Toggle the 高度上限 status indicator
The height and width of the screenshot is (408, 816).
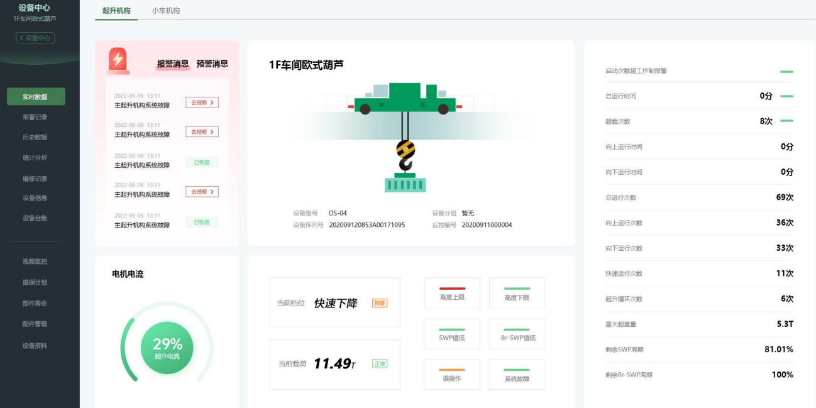pyautogui.click(x=452, y=292)
